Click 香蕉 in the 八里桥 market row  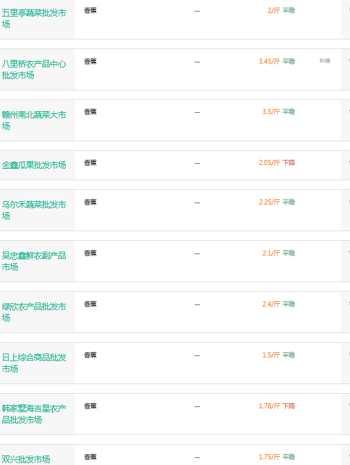pos(90,61)
